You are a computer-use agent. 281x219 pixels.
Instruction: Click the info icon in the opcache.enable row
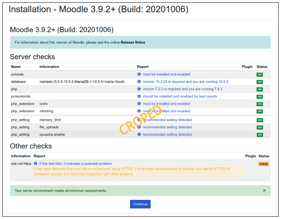coord(139,134)
